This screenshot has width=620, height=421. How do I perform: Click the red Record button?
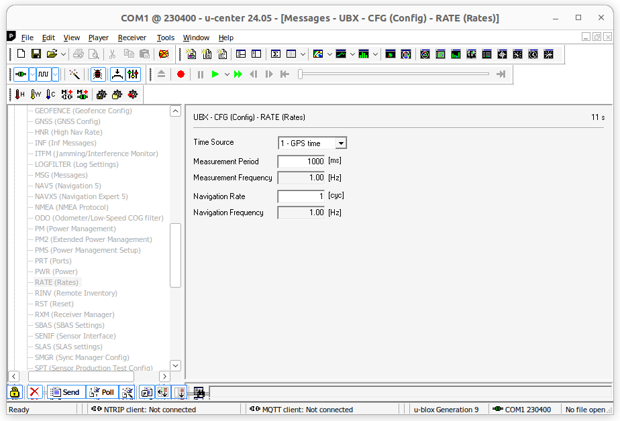pos(180,74)
